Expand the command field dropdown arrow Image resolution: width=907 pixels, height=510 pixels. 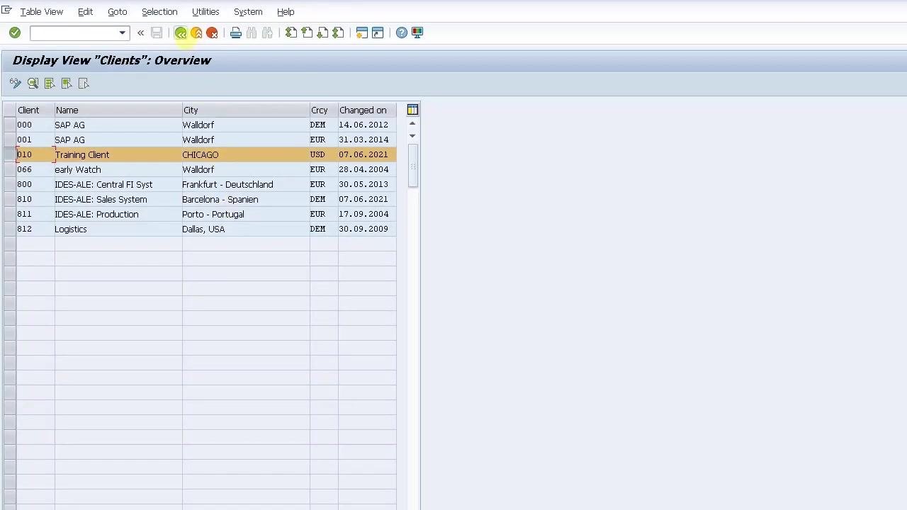click(122, 33)
